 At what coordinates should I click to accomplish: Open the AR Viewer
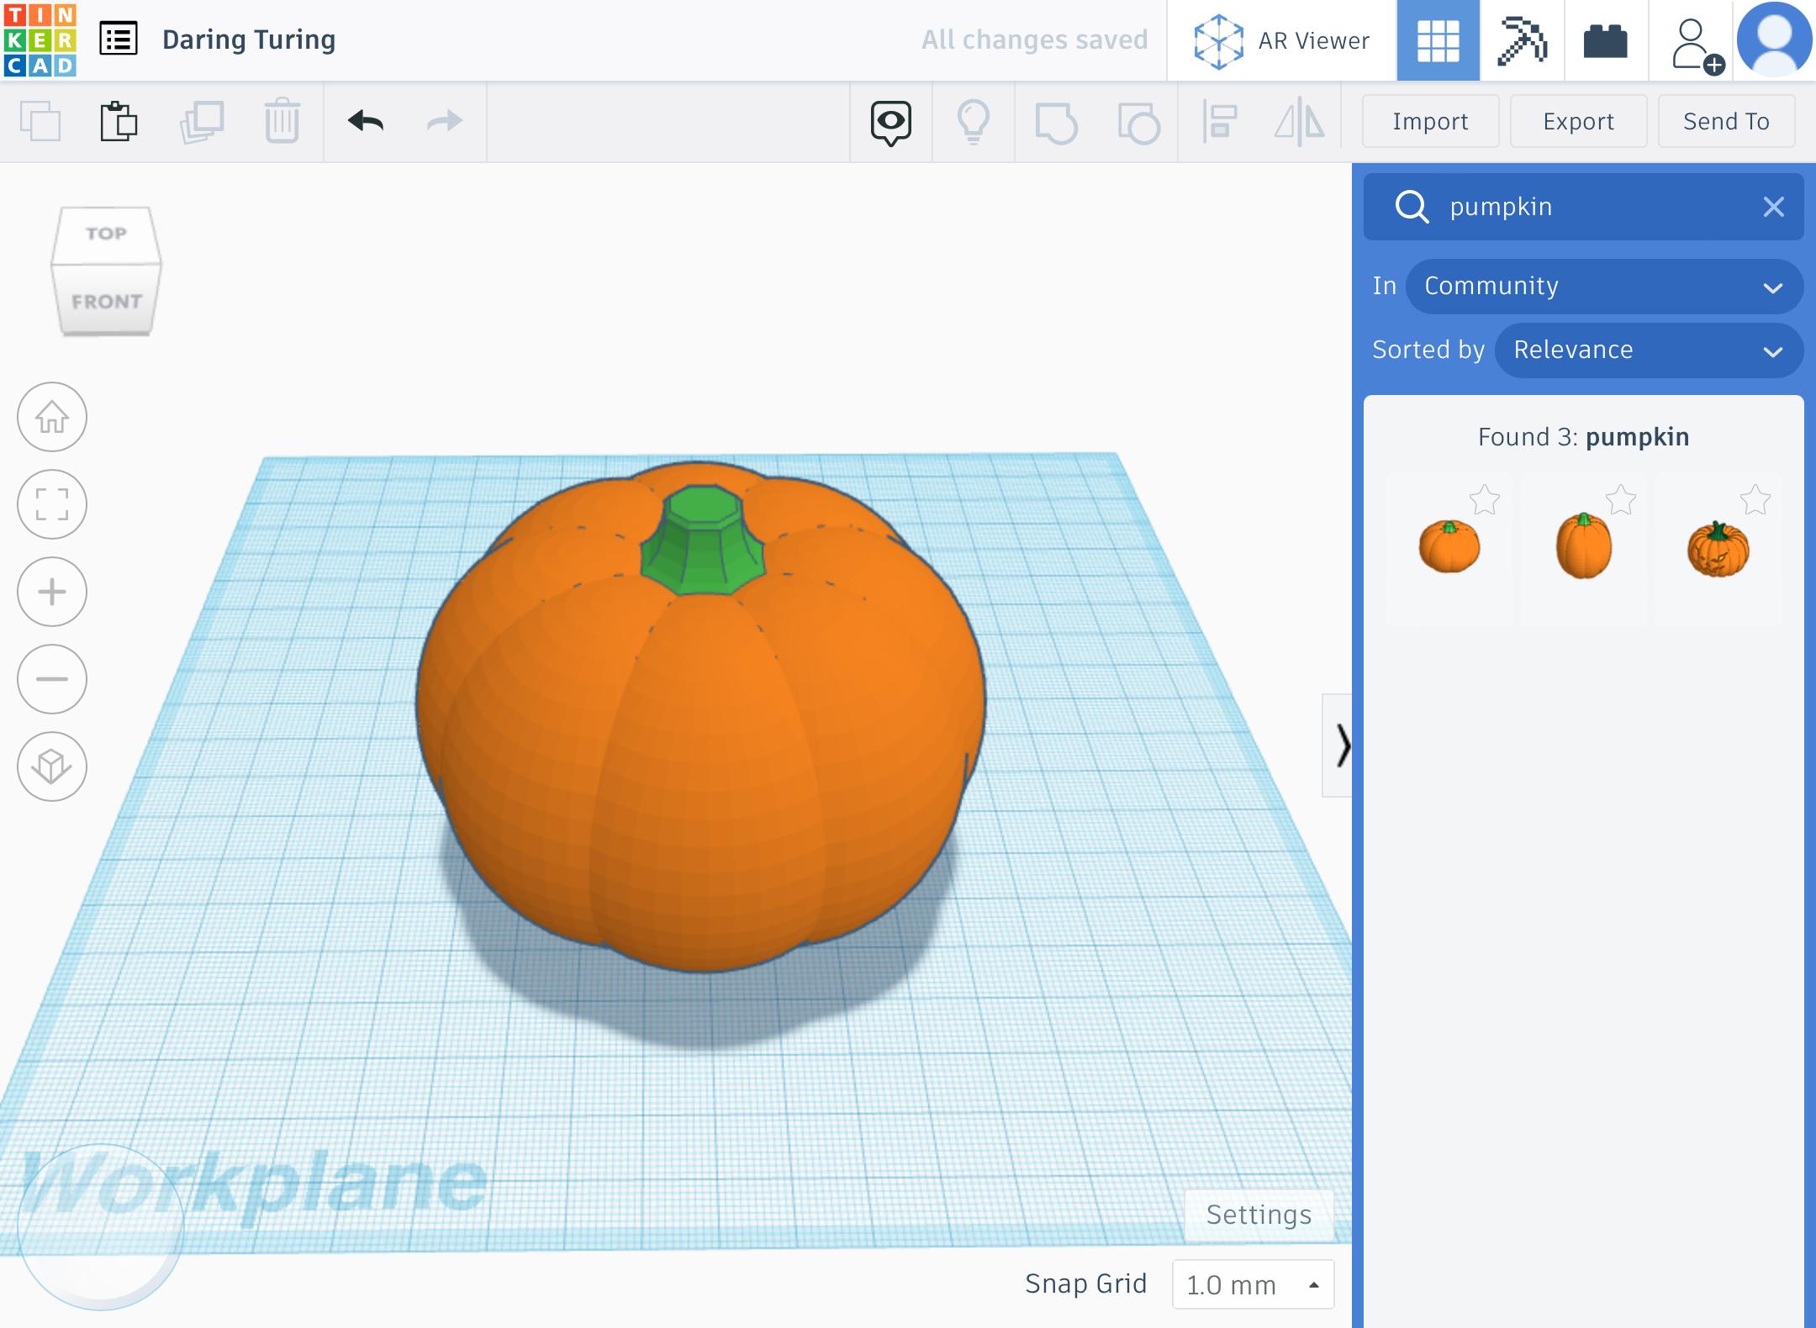(1282, 40)
